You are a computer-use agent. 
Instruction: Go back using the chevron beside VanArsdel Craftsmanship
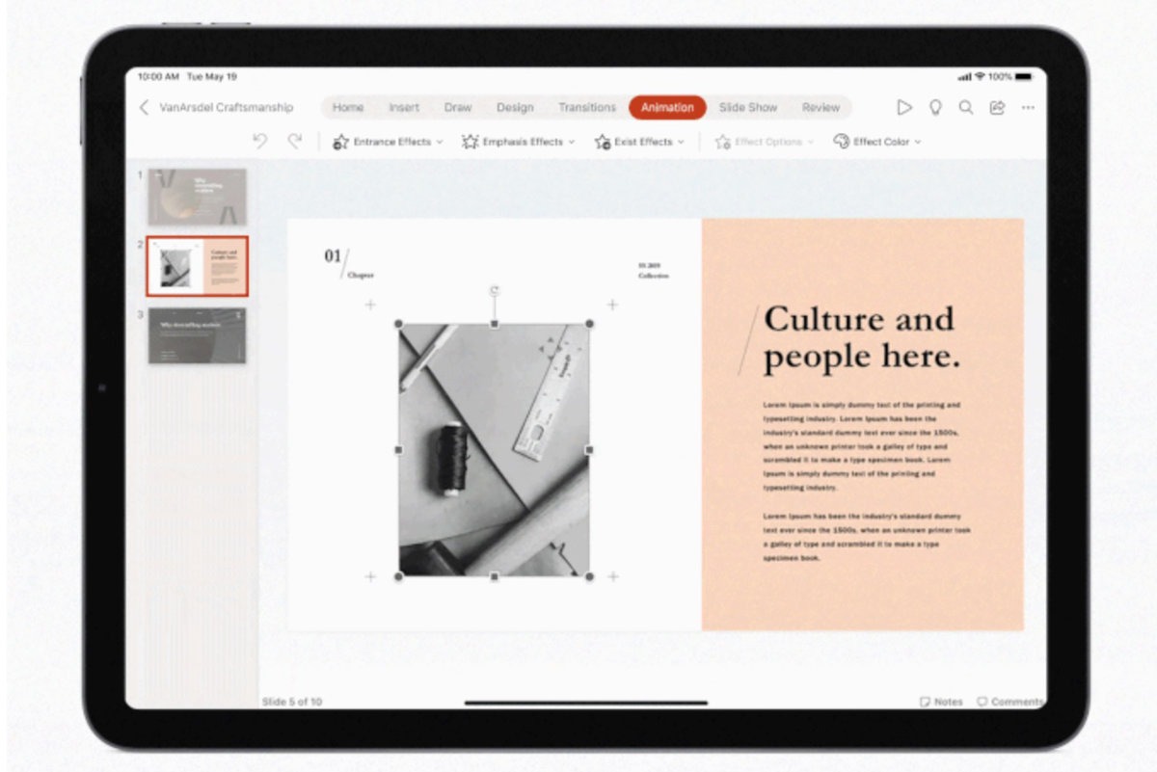pyautogui.click(x=144, y=108)
